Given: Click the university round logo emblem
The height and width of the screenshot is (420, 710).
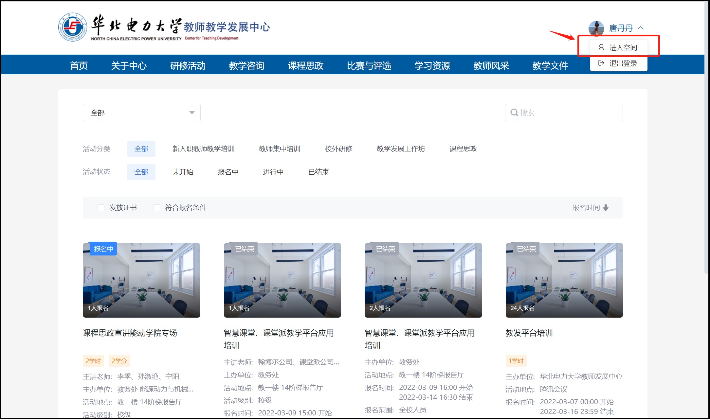Looking at the screenshot, I should pos(73,27).
